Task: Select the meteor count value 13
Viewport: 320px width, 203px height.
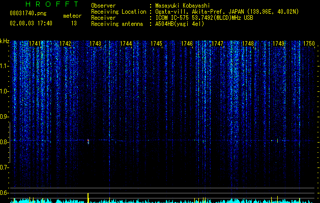Action: pyautogui.click(x=74, y=23)
